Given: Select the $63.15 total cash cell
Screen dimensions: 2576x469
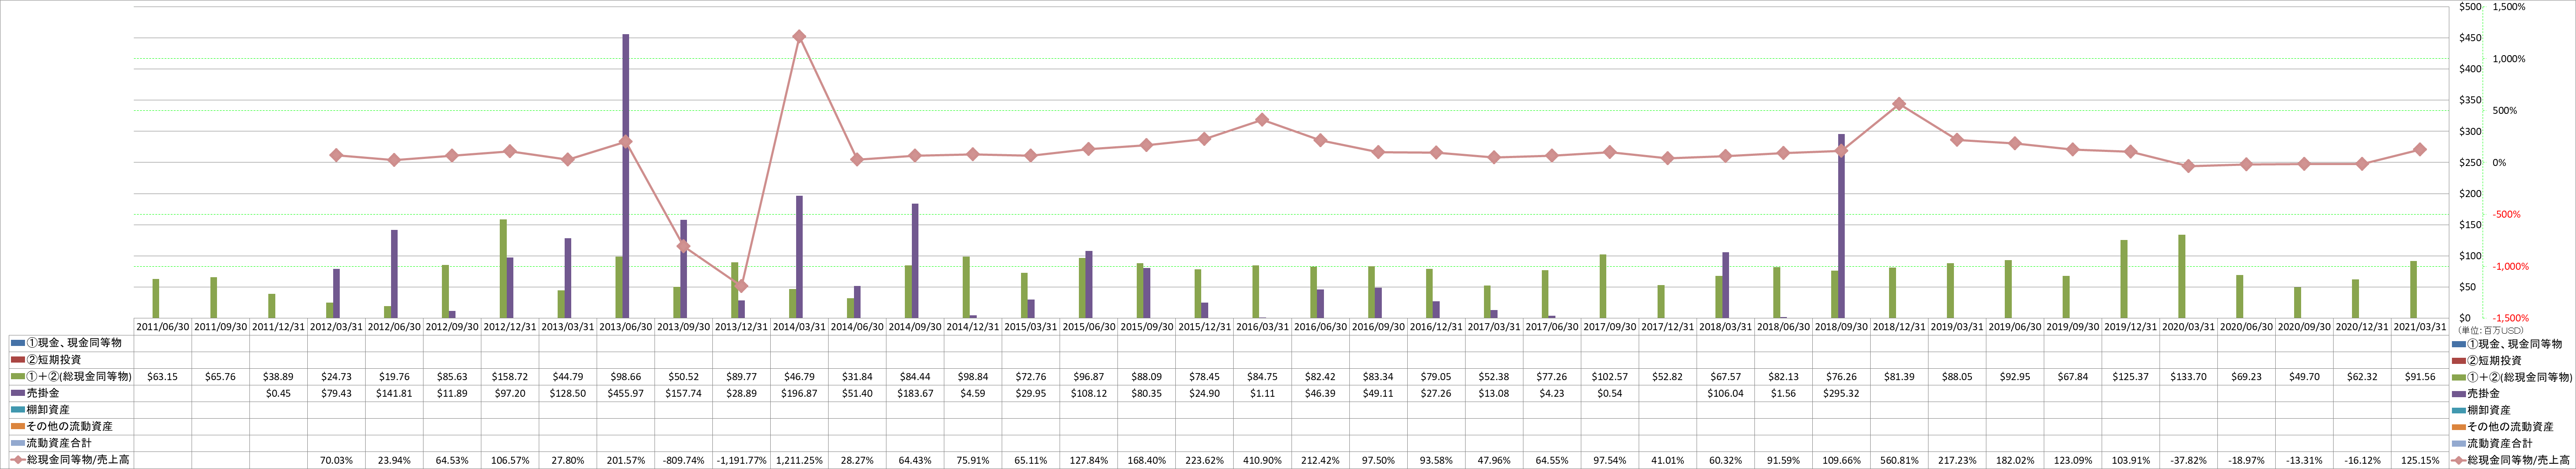Looking at the screenshot, I should point(162,376).
